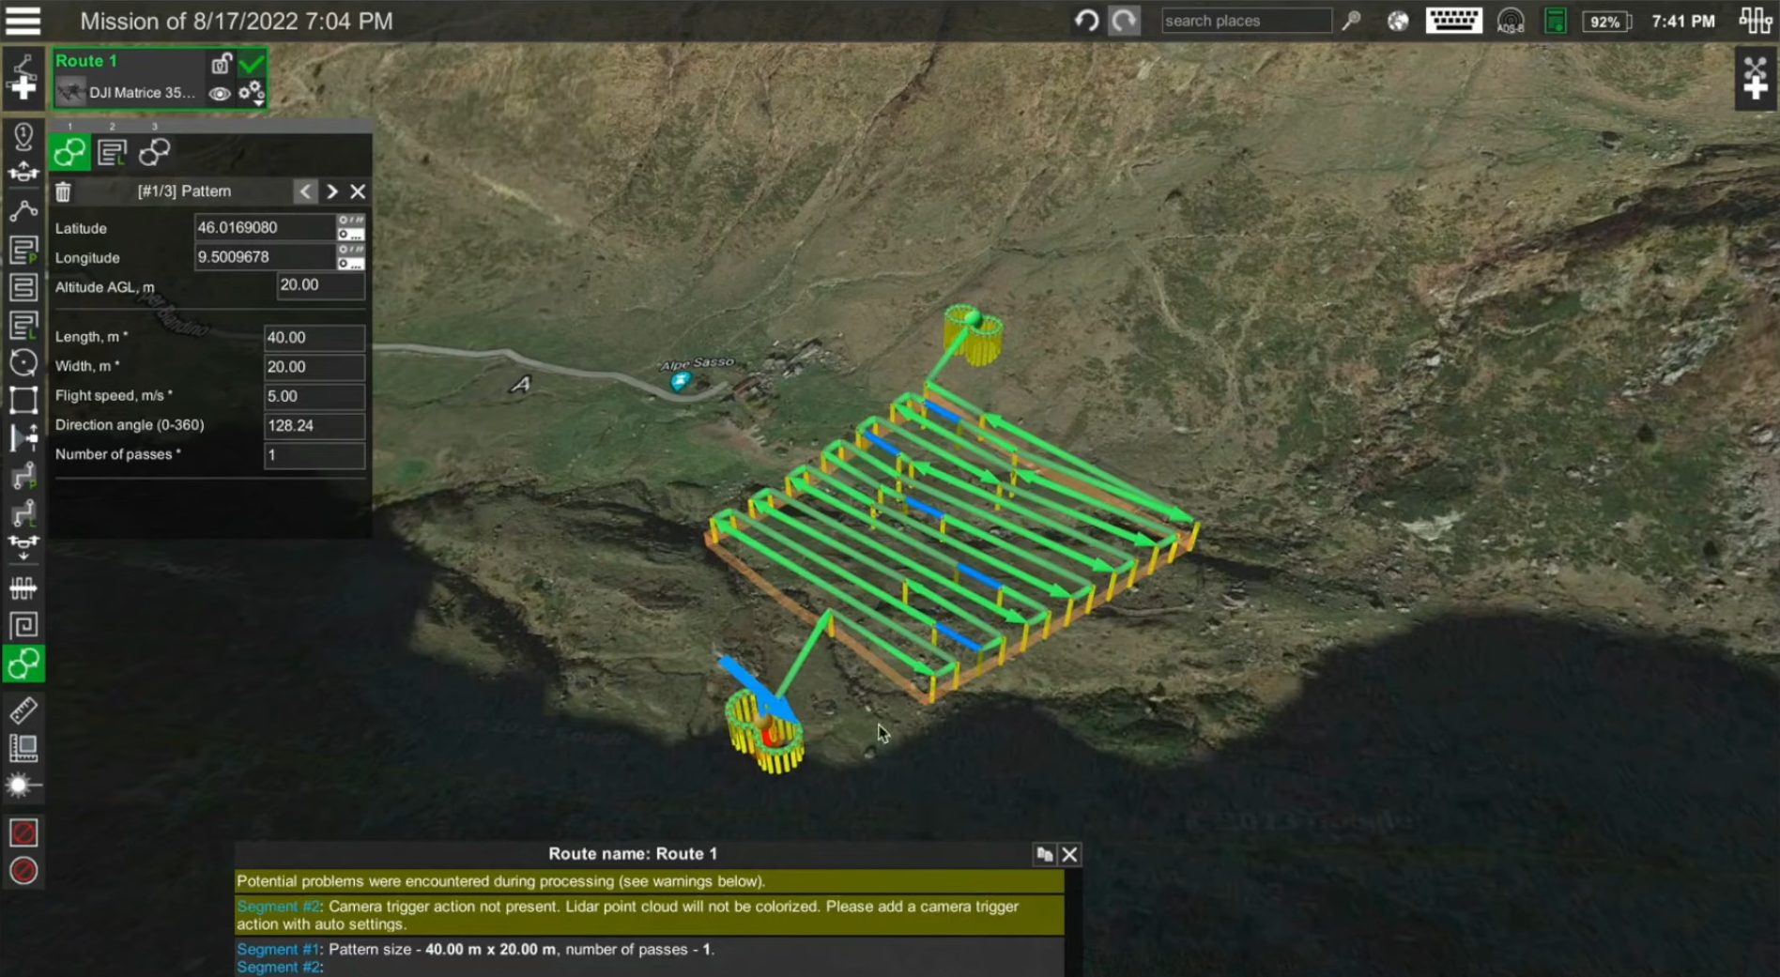1780x977 pixels.
Task: Open the ADS-B receiver panel
Action: (1511, 20)
